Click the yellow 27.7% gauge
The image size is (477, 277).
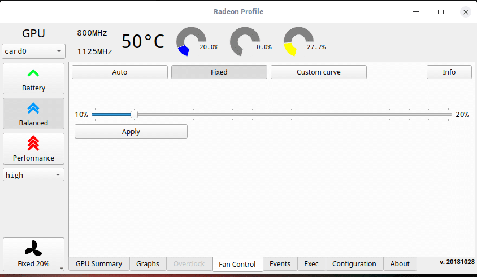click(299, 41)
